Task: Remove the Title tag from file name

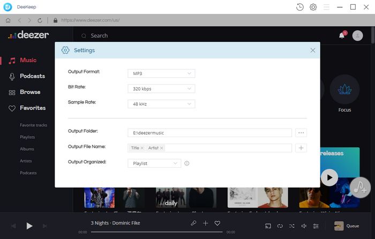Action: [x=142, y=148]
